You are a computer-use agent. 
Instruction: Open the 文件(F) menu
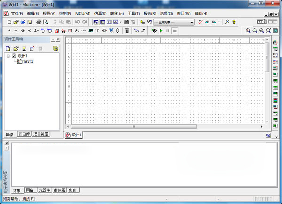point(17,14)
